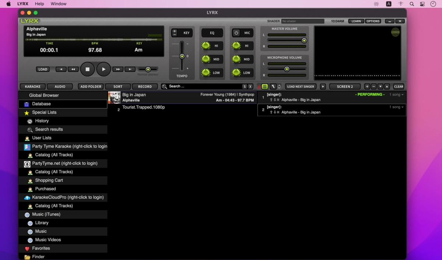442x260 pixels.
Task: Click in the Search field
Action: coord(204,86)
